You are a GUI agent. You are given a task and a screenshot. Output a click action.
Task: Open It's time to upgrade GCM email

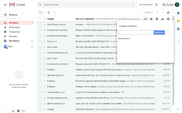[x=104, y=81]
